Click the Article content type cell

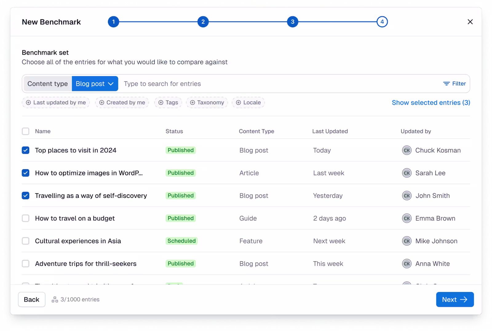[249, 173]
